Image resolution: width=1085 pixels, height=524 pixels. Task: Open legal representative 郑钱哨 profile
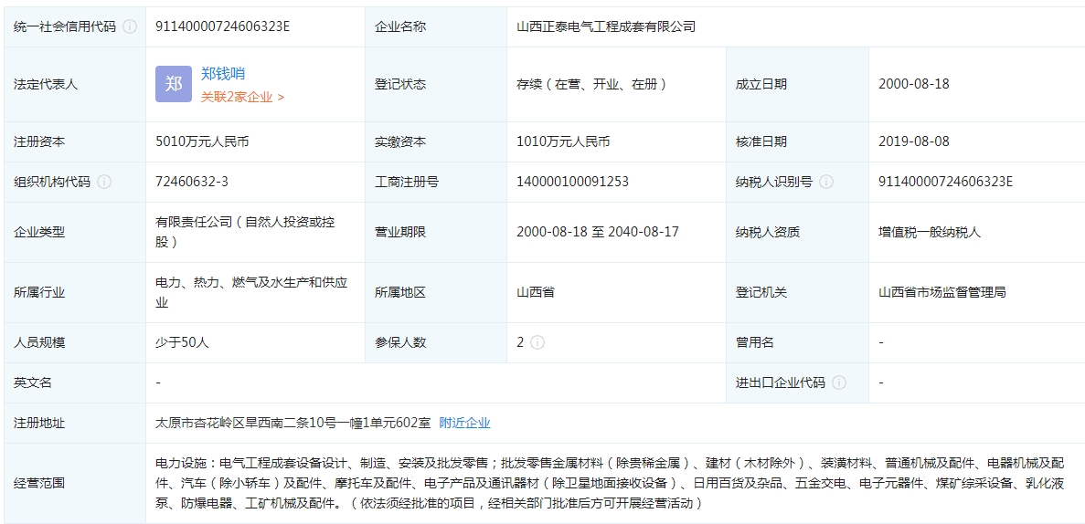pos(223,74)
